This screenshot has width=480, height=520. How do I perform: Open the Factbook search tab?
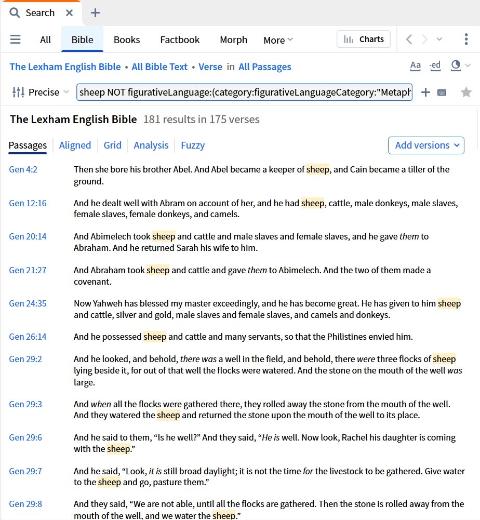pyautogui.click(x=180, y=40)
